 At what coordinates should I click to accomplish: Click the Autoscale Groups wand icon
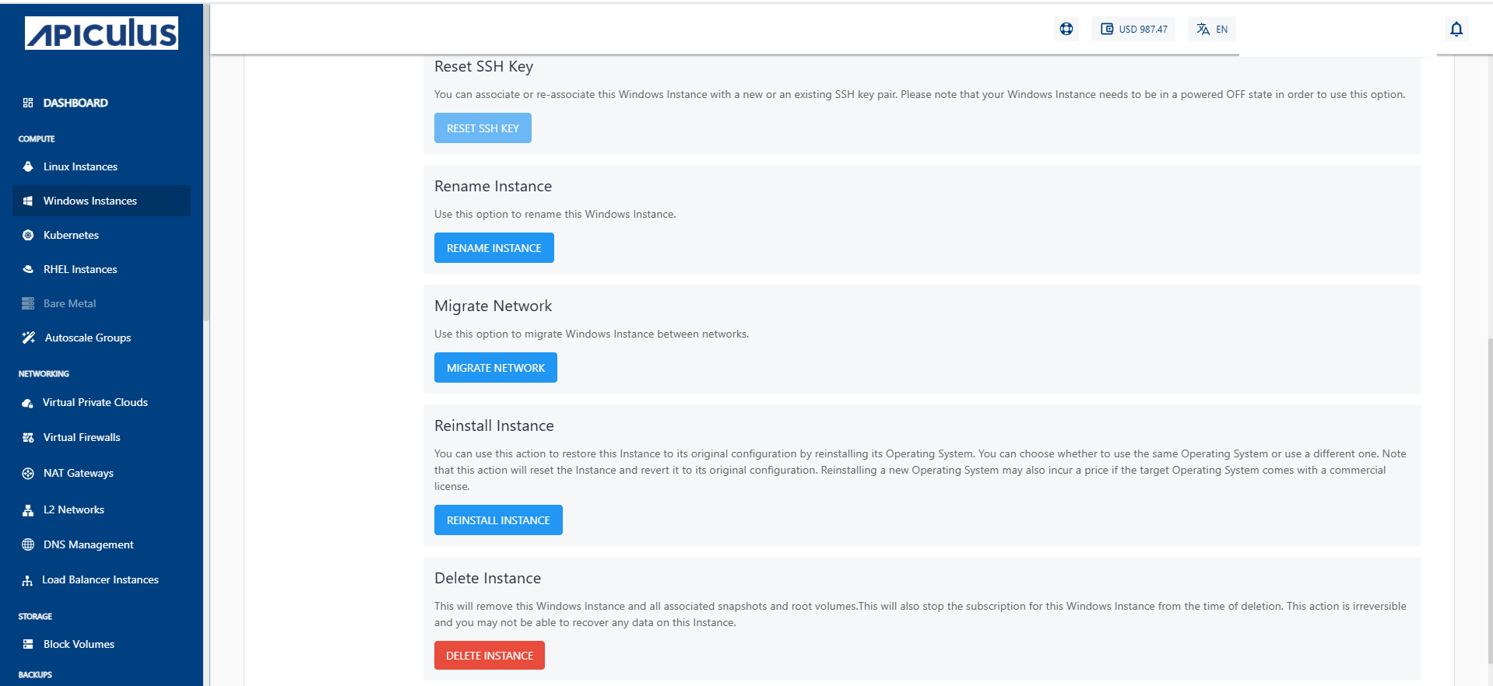pos(29,338)
